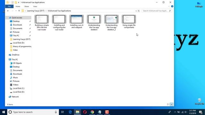This screenshot has width=205, height=115.
Task: Click the Forward navigation arrow
Action: click(x=12, y=11)
